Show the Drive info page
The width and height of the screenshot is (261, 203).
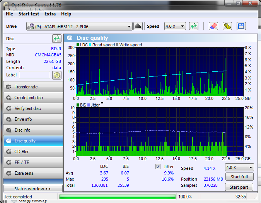[33, 119]
